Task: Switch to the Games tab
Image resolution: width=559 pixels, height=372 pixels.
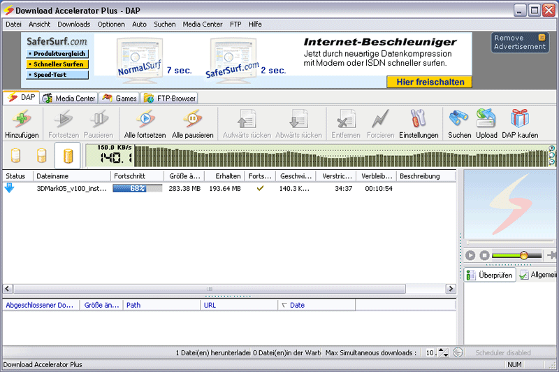Action: 119,98
